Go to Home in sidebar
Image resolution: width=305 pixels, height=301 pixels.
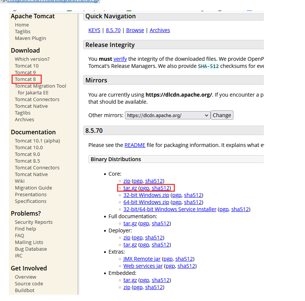[x=22, y=25]
